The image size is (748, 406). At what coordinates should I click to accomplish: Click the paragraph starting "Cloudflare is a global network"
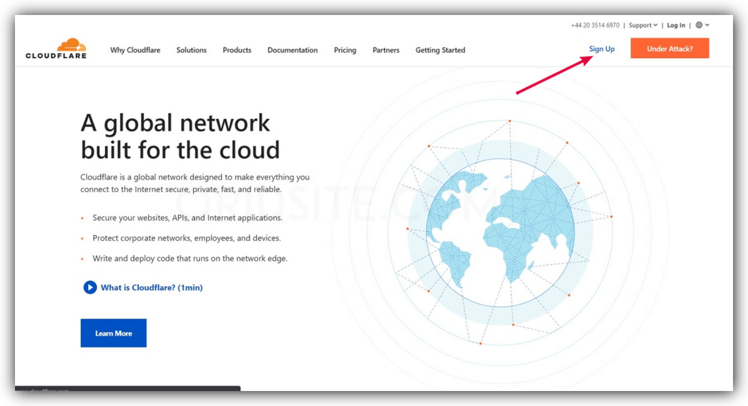click(195, 183)
